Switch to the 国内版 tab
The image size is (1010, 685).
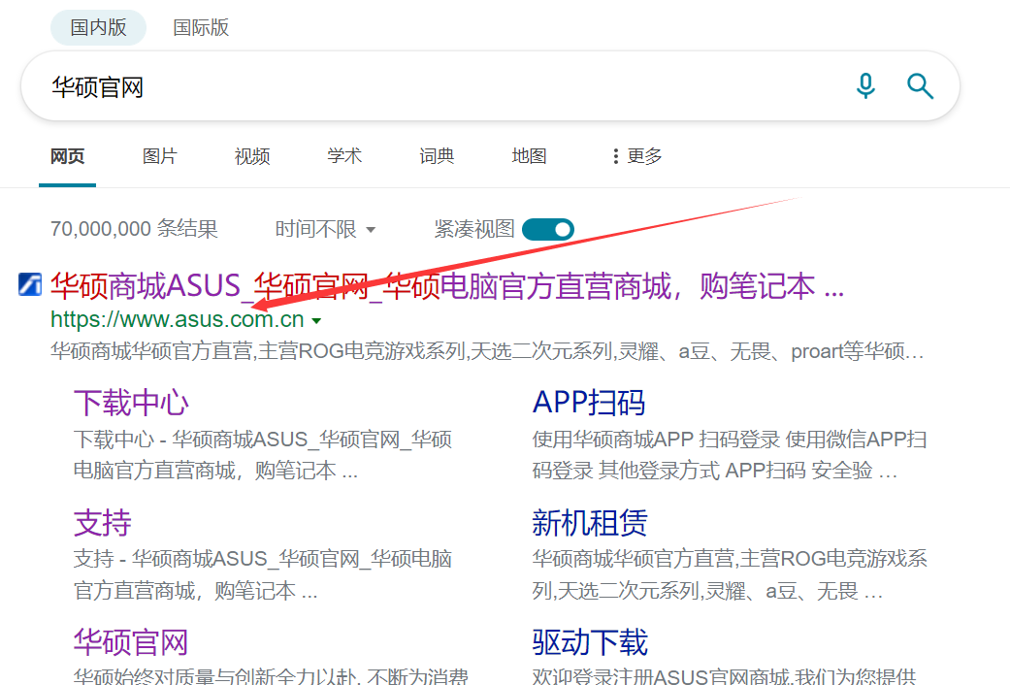click(99, 28)
